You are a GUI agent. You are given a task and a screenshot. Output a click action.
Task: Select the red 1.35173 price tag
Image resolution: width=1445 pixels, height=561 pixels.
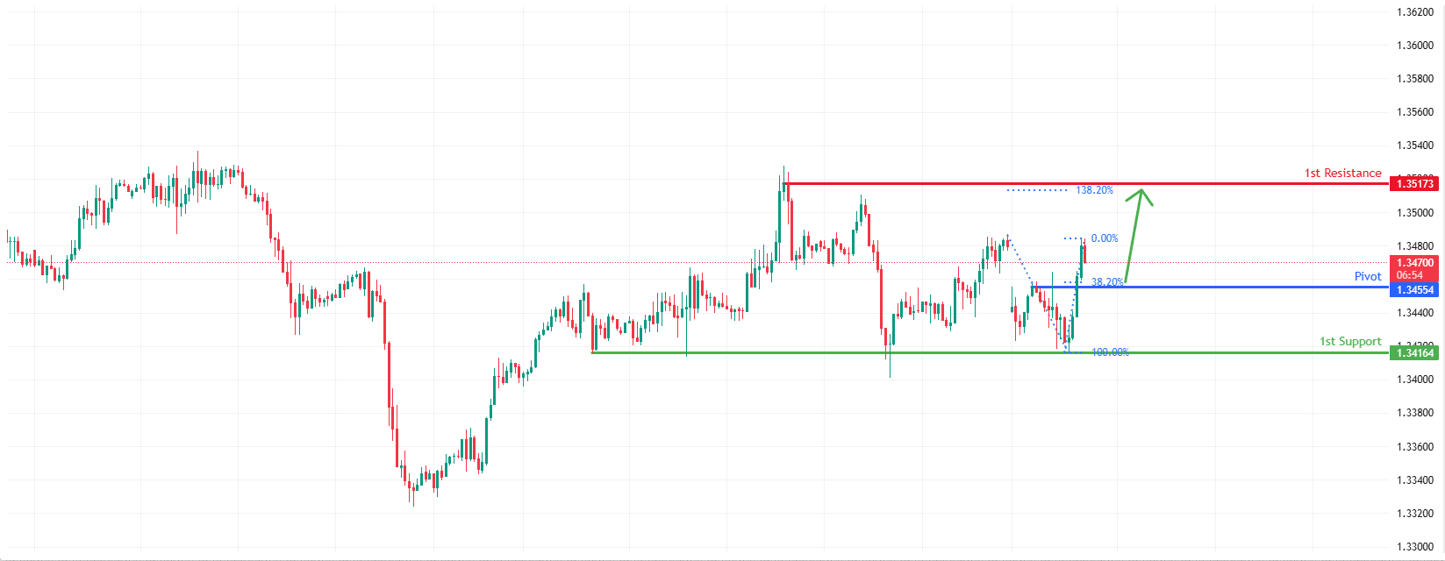click(1413, 183)
